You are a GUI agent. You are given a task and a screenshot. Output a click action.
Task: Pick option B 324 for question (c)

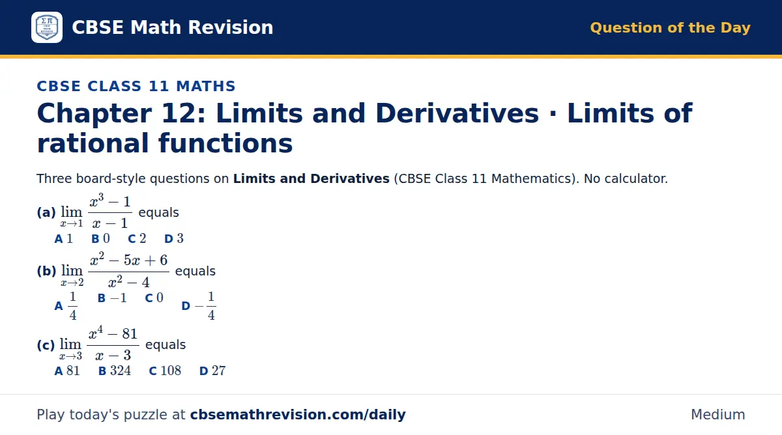(x=115, y=371)
